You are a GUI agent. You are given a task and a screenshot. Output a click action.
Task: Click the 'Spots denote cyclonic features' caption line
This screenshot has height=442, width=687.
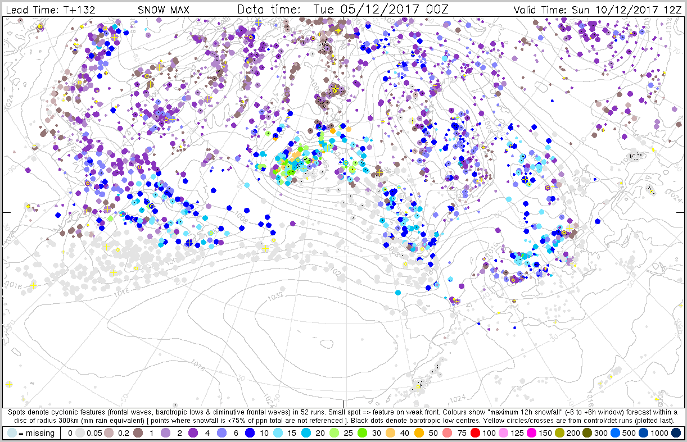click(343, 412)
